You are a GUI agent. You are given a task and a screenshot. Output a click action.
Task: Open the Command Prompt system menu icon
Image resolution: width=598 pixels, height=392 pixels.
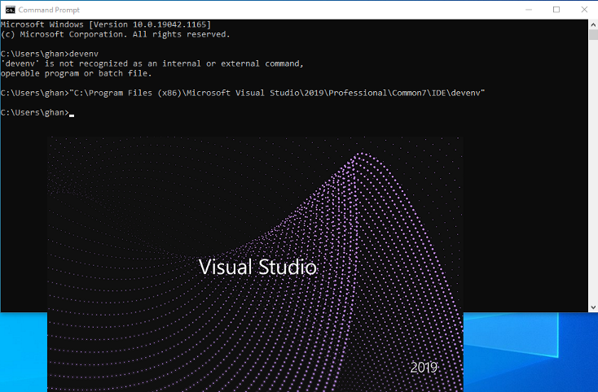(11, 10)
